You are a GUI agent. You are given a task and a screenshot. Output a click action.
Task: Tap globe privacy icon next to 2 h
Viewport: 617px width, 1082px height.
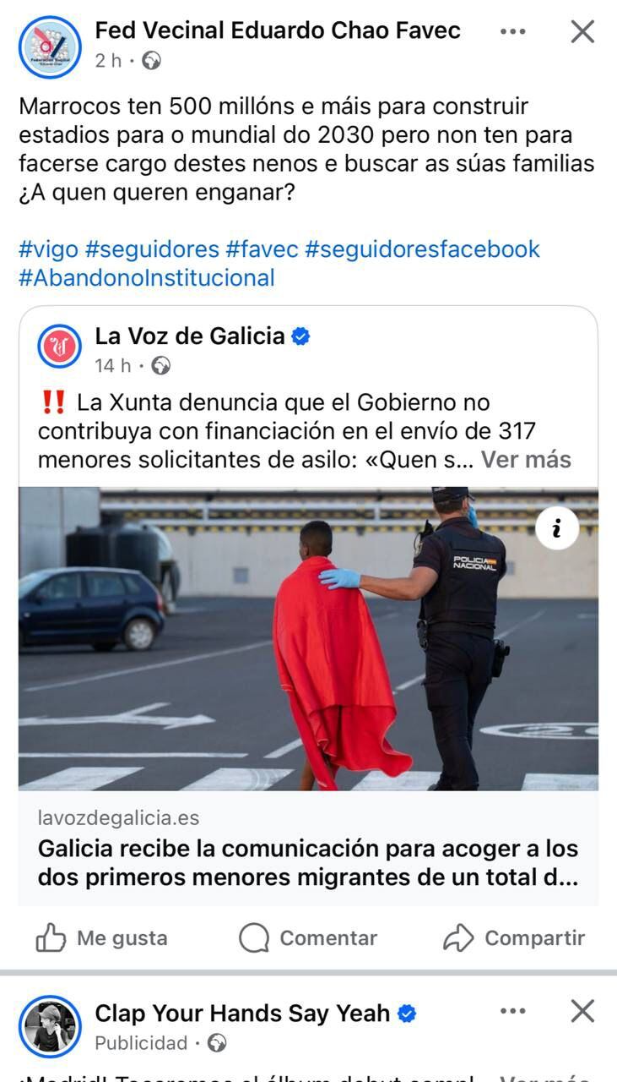click(x=151, y=61)
